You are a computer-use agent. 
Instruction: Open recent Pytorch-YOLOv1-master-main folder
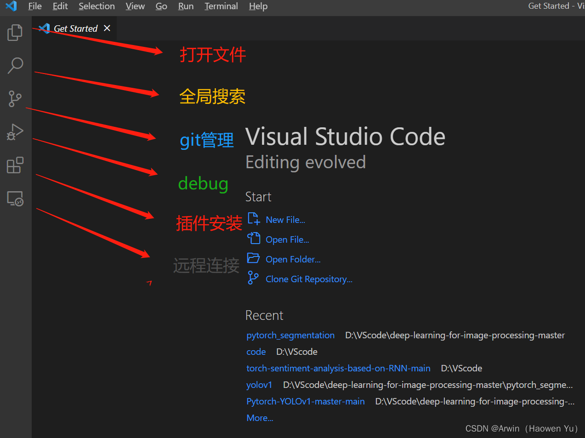click(x=306, y=401)
